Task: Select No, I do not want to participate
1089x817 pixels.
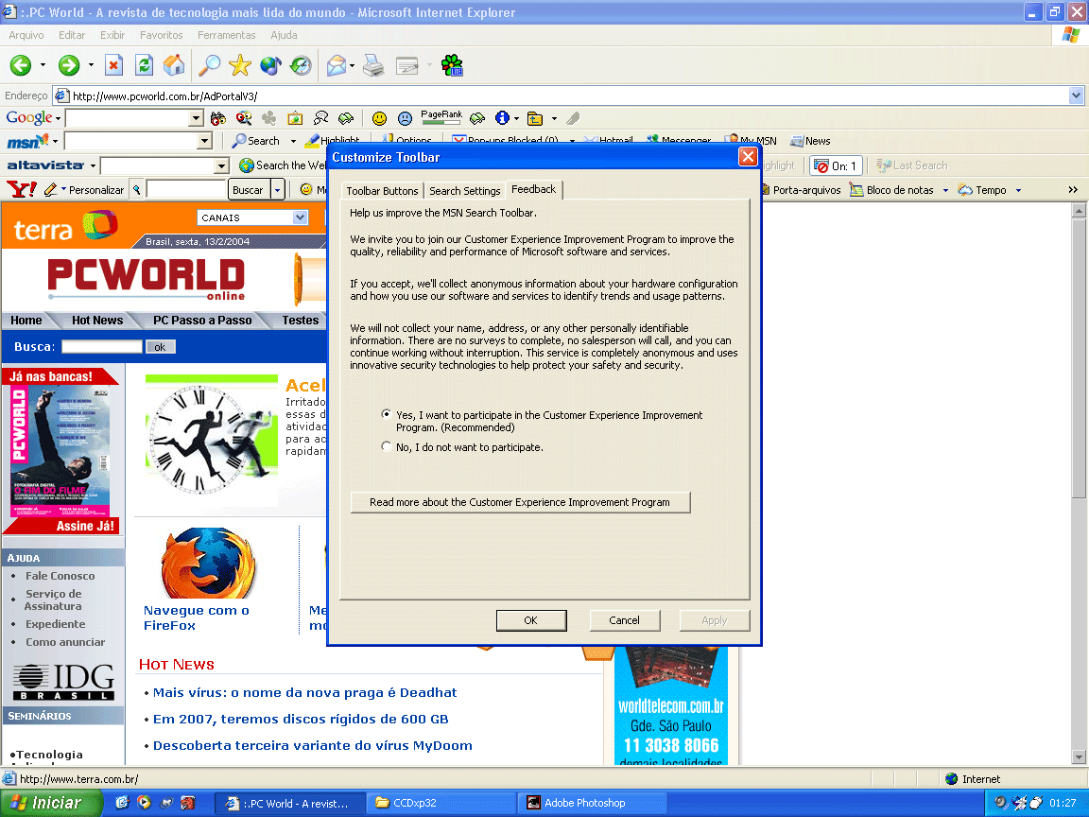Action: point(386,446)
